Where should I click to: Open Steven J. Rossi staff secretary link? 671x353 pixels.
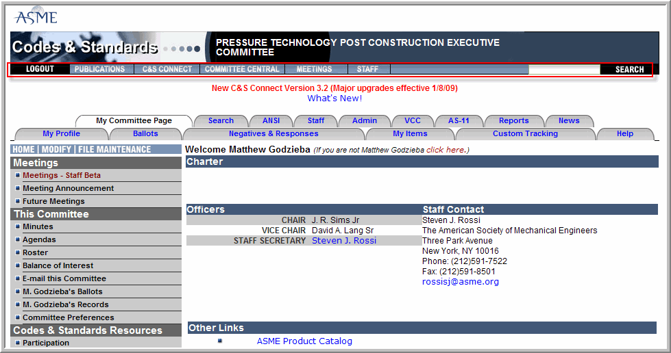(344, 241)
